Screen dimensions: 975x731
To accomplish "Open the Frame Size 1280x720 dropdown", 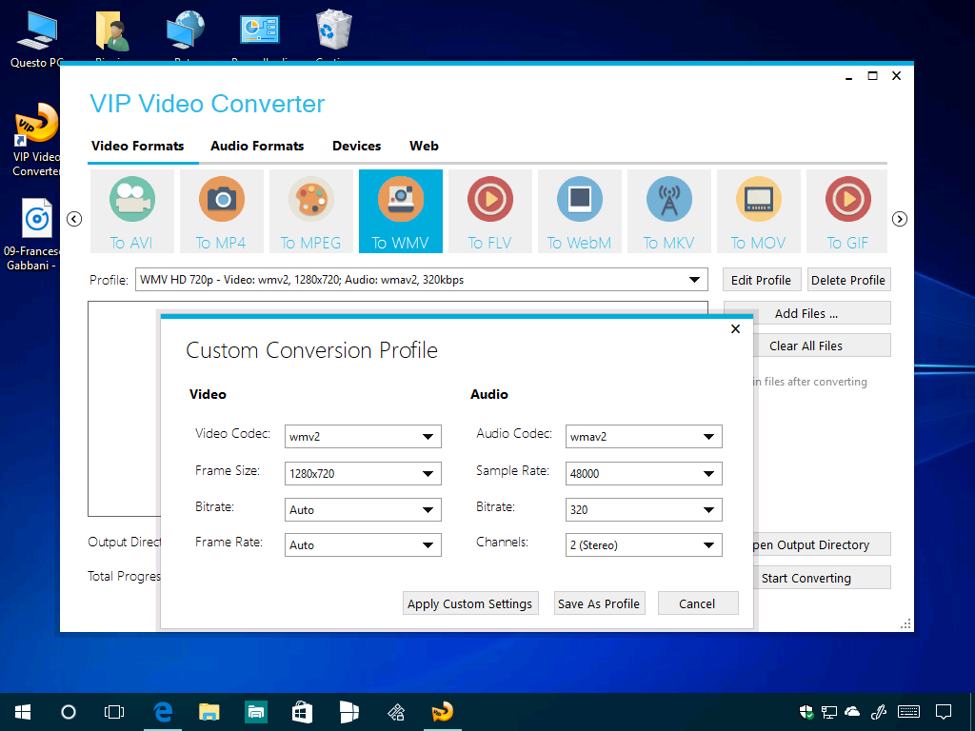I will point(363,474).
